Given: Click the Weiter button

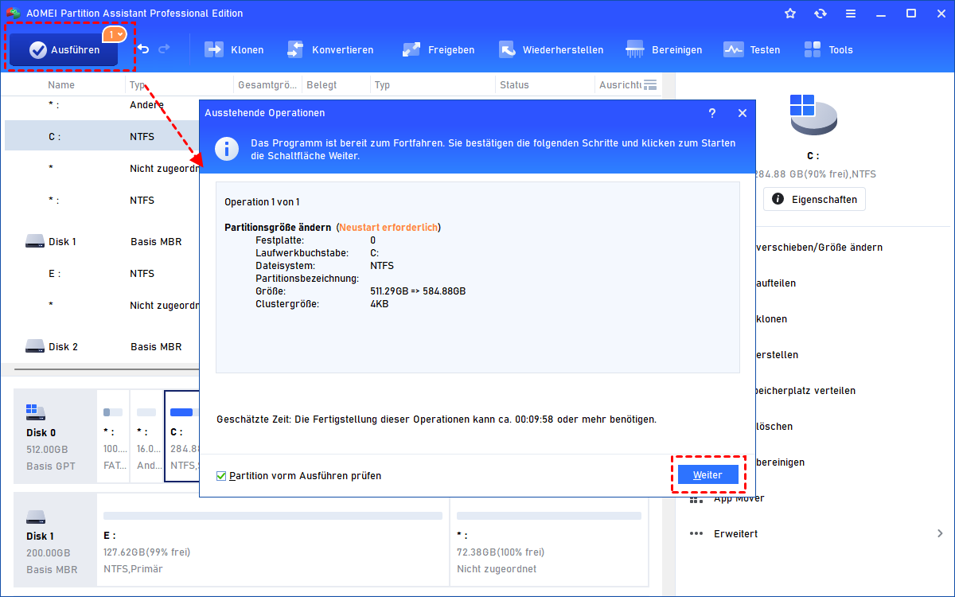Looking at the screenshot, I should pos(707,475).
